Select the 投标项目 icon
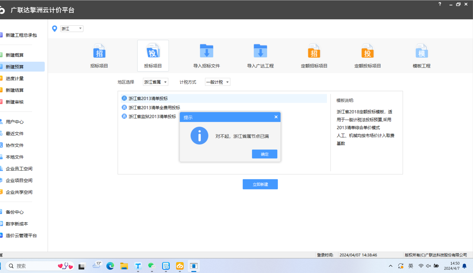This screenshot has height=273, width=473. 153,51
